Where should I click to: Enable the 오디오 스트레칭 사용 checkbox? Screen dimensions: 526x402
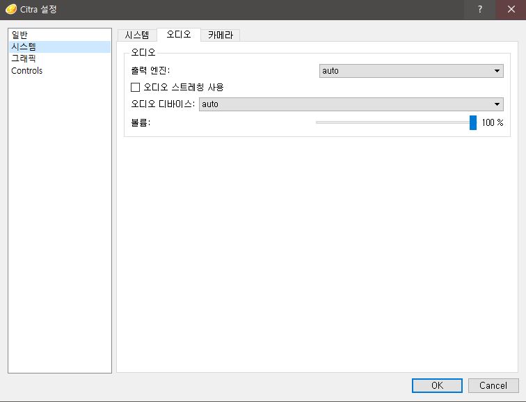136,88
